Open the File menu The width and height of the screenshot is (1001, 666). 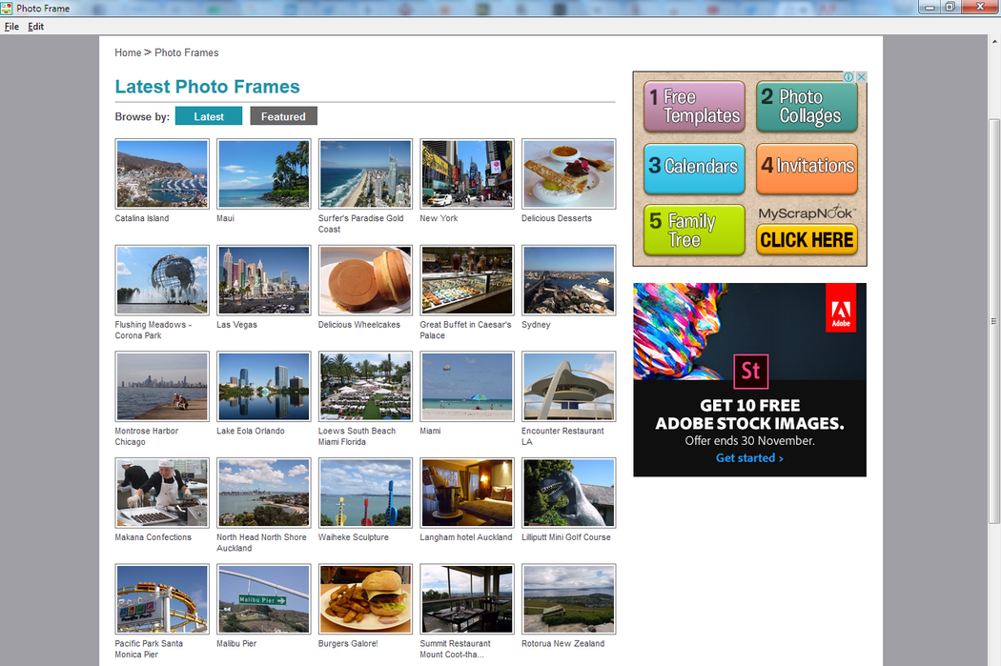(x=11, y=27)
